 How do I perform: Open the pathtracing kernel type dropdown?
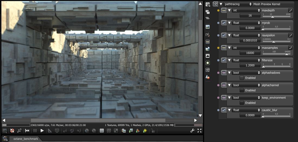pyautogui.click(x=238, y=4)
